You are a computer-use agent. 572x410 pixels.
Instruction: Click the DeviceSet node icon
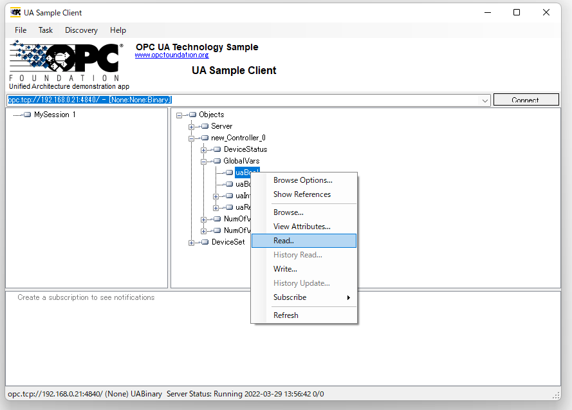point(205,242)
